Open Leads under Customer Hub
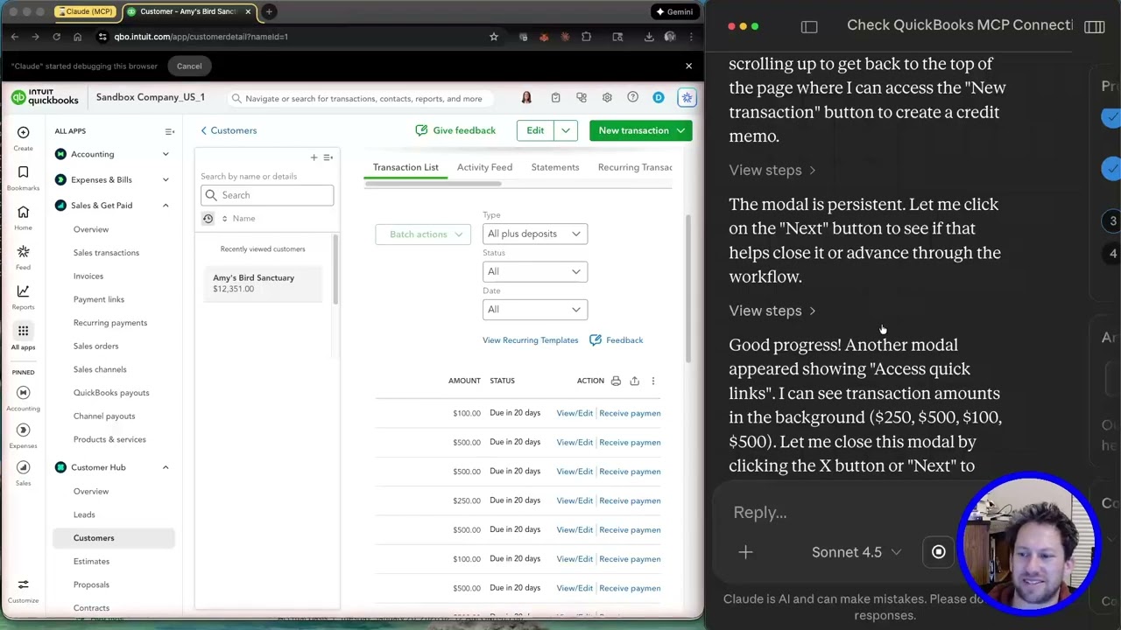Image resolution: width=1121 pixels, height=630 pixels. 84,514
